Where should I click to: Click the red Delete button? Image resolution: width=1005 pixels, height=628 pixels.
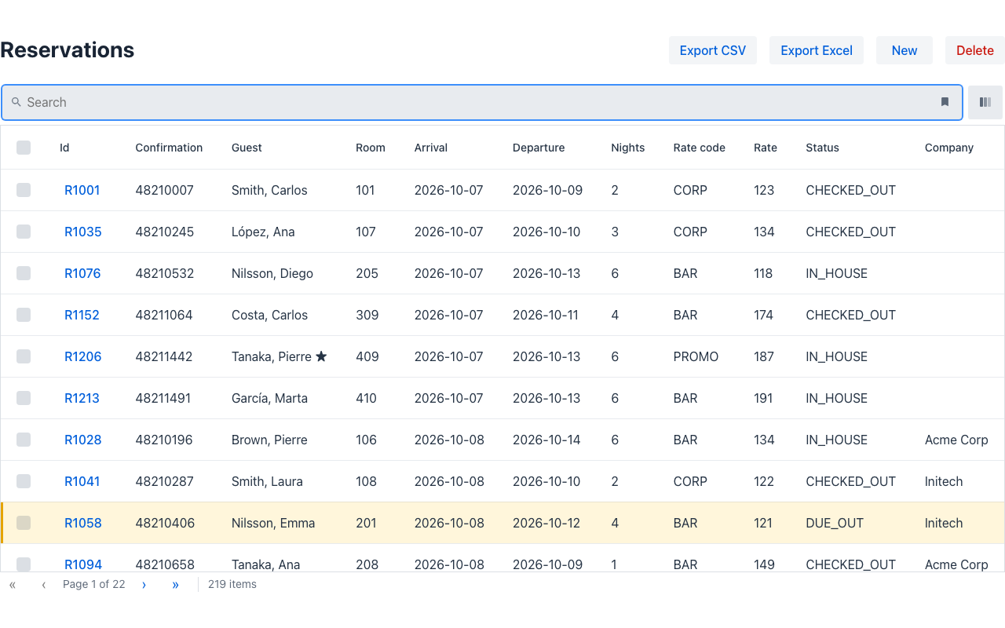click(x=975, y=50)
